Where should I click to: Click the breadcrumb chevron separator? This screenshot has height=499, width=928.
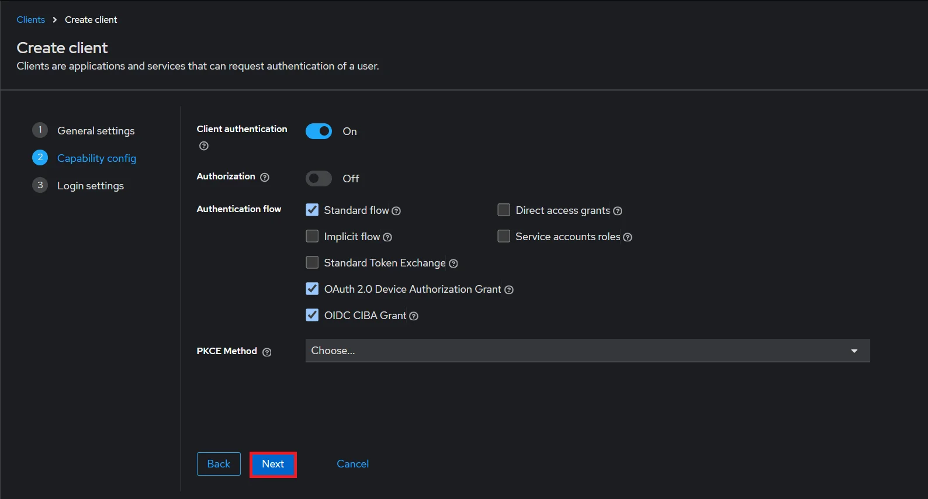(55, 20)
